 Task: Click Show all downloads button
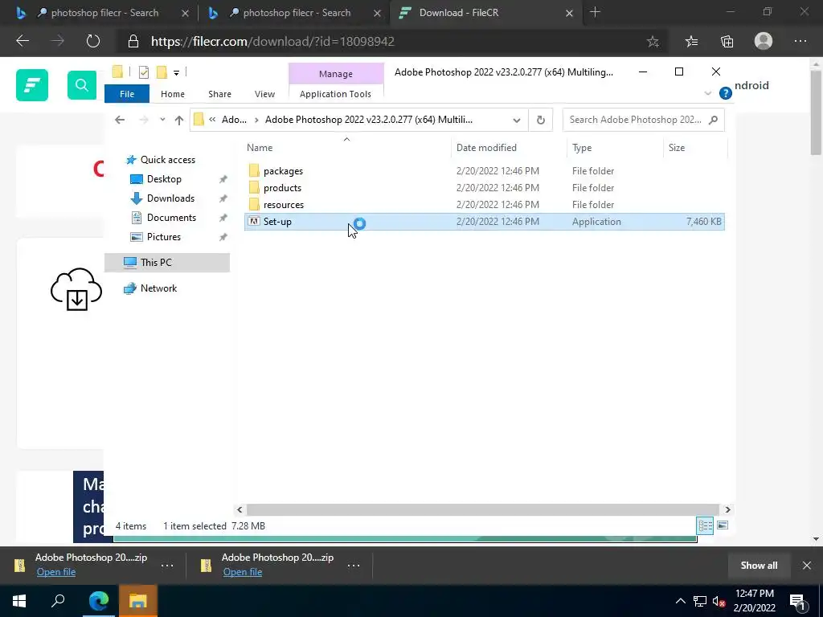[759, 565]
